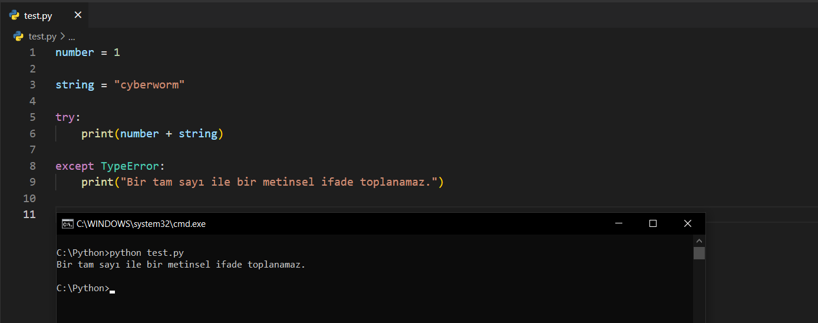Select the test.py editor tab
Image resolution: width=818 pixels, height=323 pixels.
click(39, 16)
